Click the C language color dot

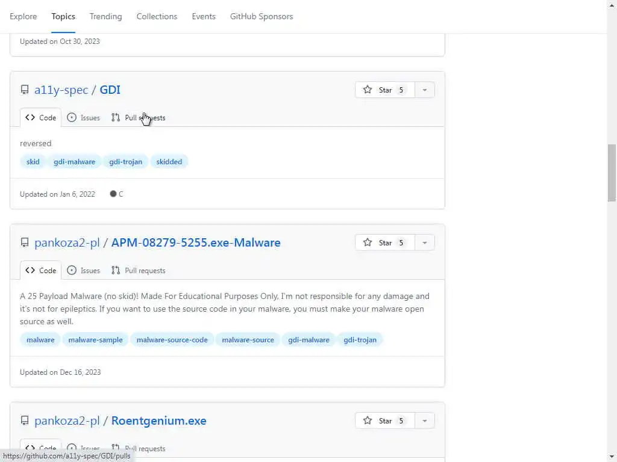click(x=113, y=194)
